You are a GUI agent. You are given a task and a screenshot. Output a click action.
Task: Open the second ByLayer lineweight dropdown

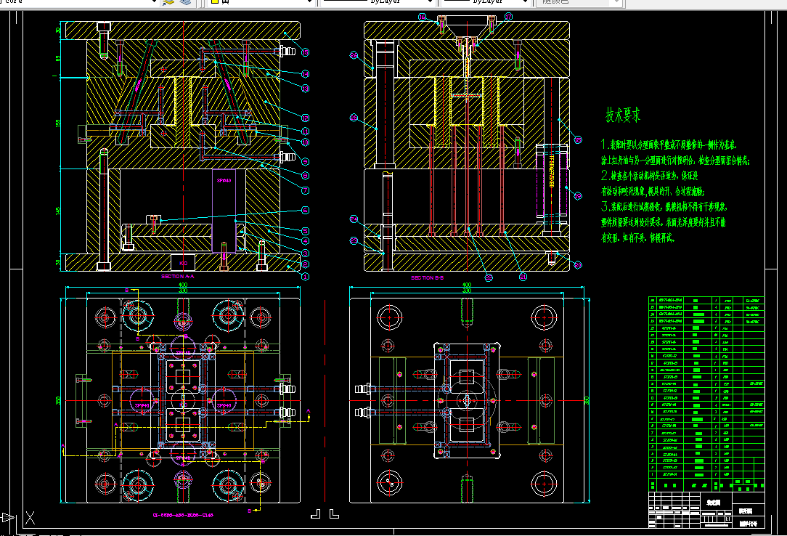pyautogui.click(x=525, y=2)
